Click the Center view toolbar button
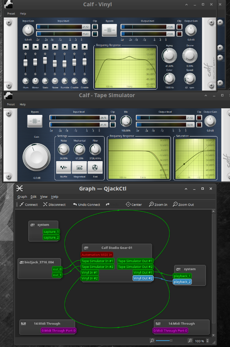The width and height of the screenshot is (230, 347). (x=134, y=204)
